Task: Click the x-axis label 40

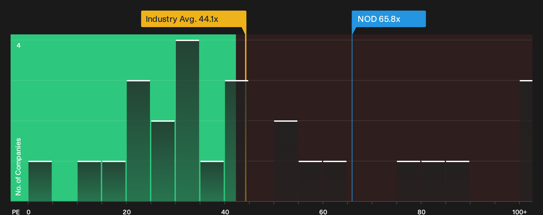Action: [x=225, y=212]
